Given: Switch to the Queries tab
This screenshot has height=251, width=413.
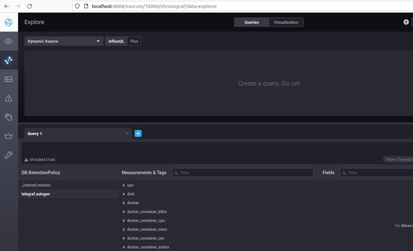Looking at the screenshot, I should [251, 22].
